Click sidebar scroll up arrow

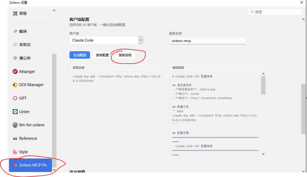[54, 10]
